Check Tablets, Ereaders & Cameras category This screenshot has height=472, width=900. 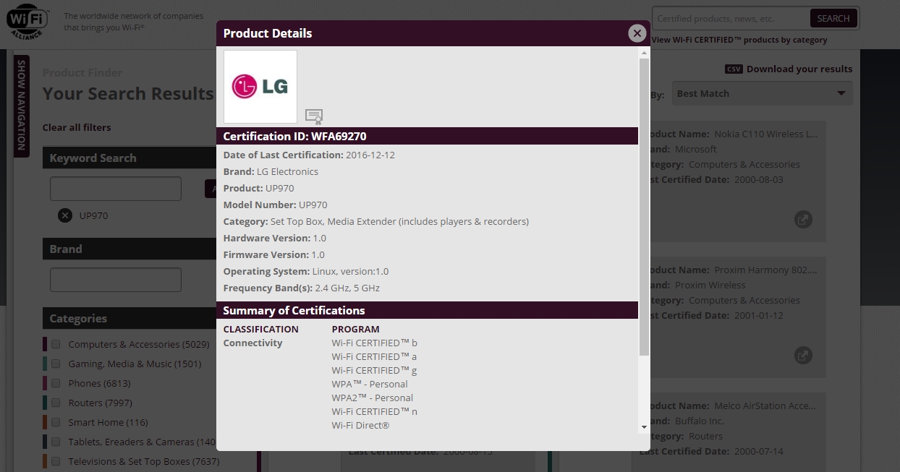(x=56, y=442)
